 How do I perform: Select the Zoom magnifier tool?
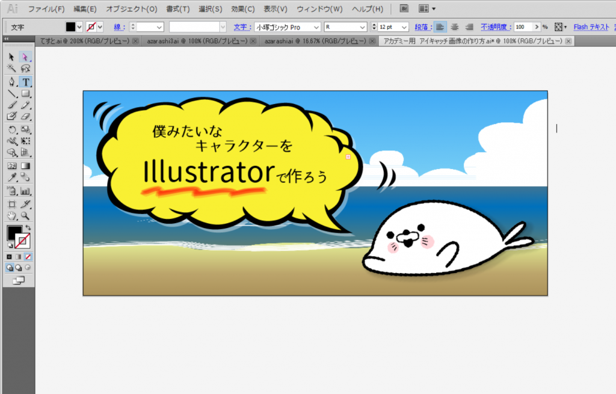[x=25, y=216]
